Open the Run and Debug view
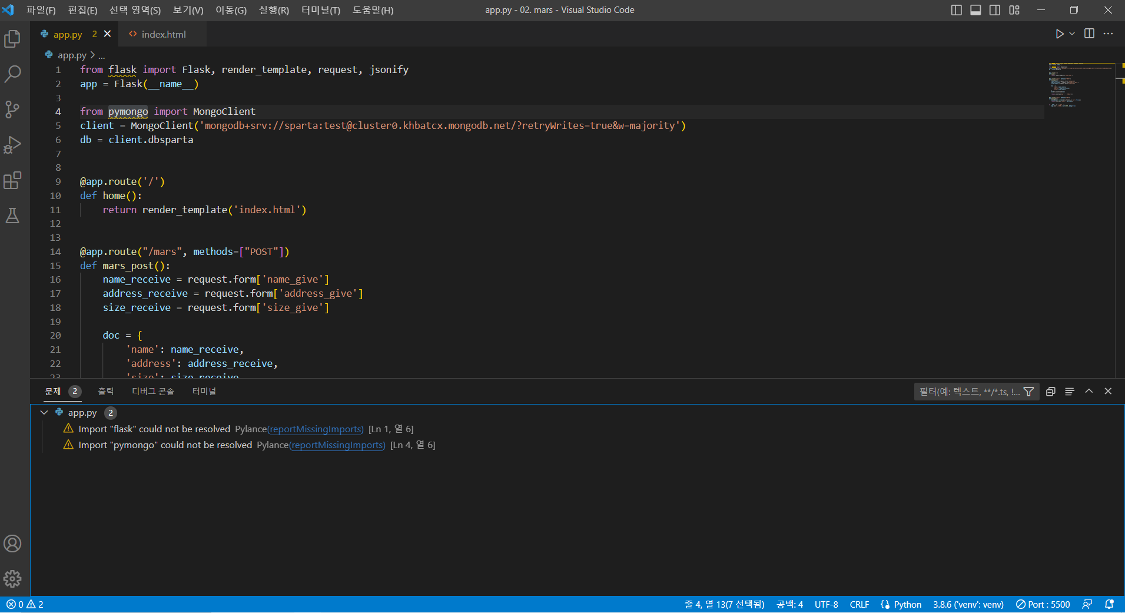Viewport: 1125px width, 613px height. (12, 145)
